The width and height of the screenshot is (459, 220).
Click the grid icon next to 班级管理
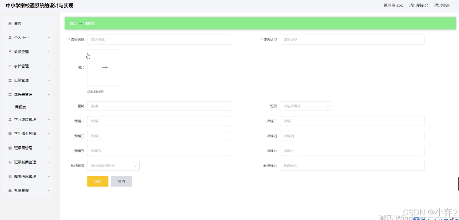click(10, 80)
